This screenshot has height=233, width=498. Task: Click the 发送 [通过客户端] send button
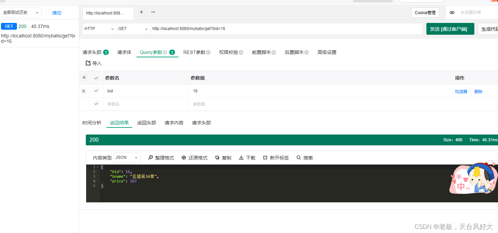tap(450, 29)
